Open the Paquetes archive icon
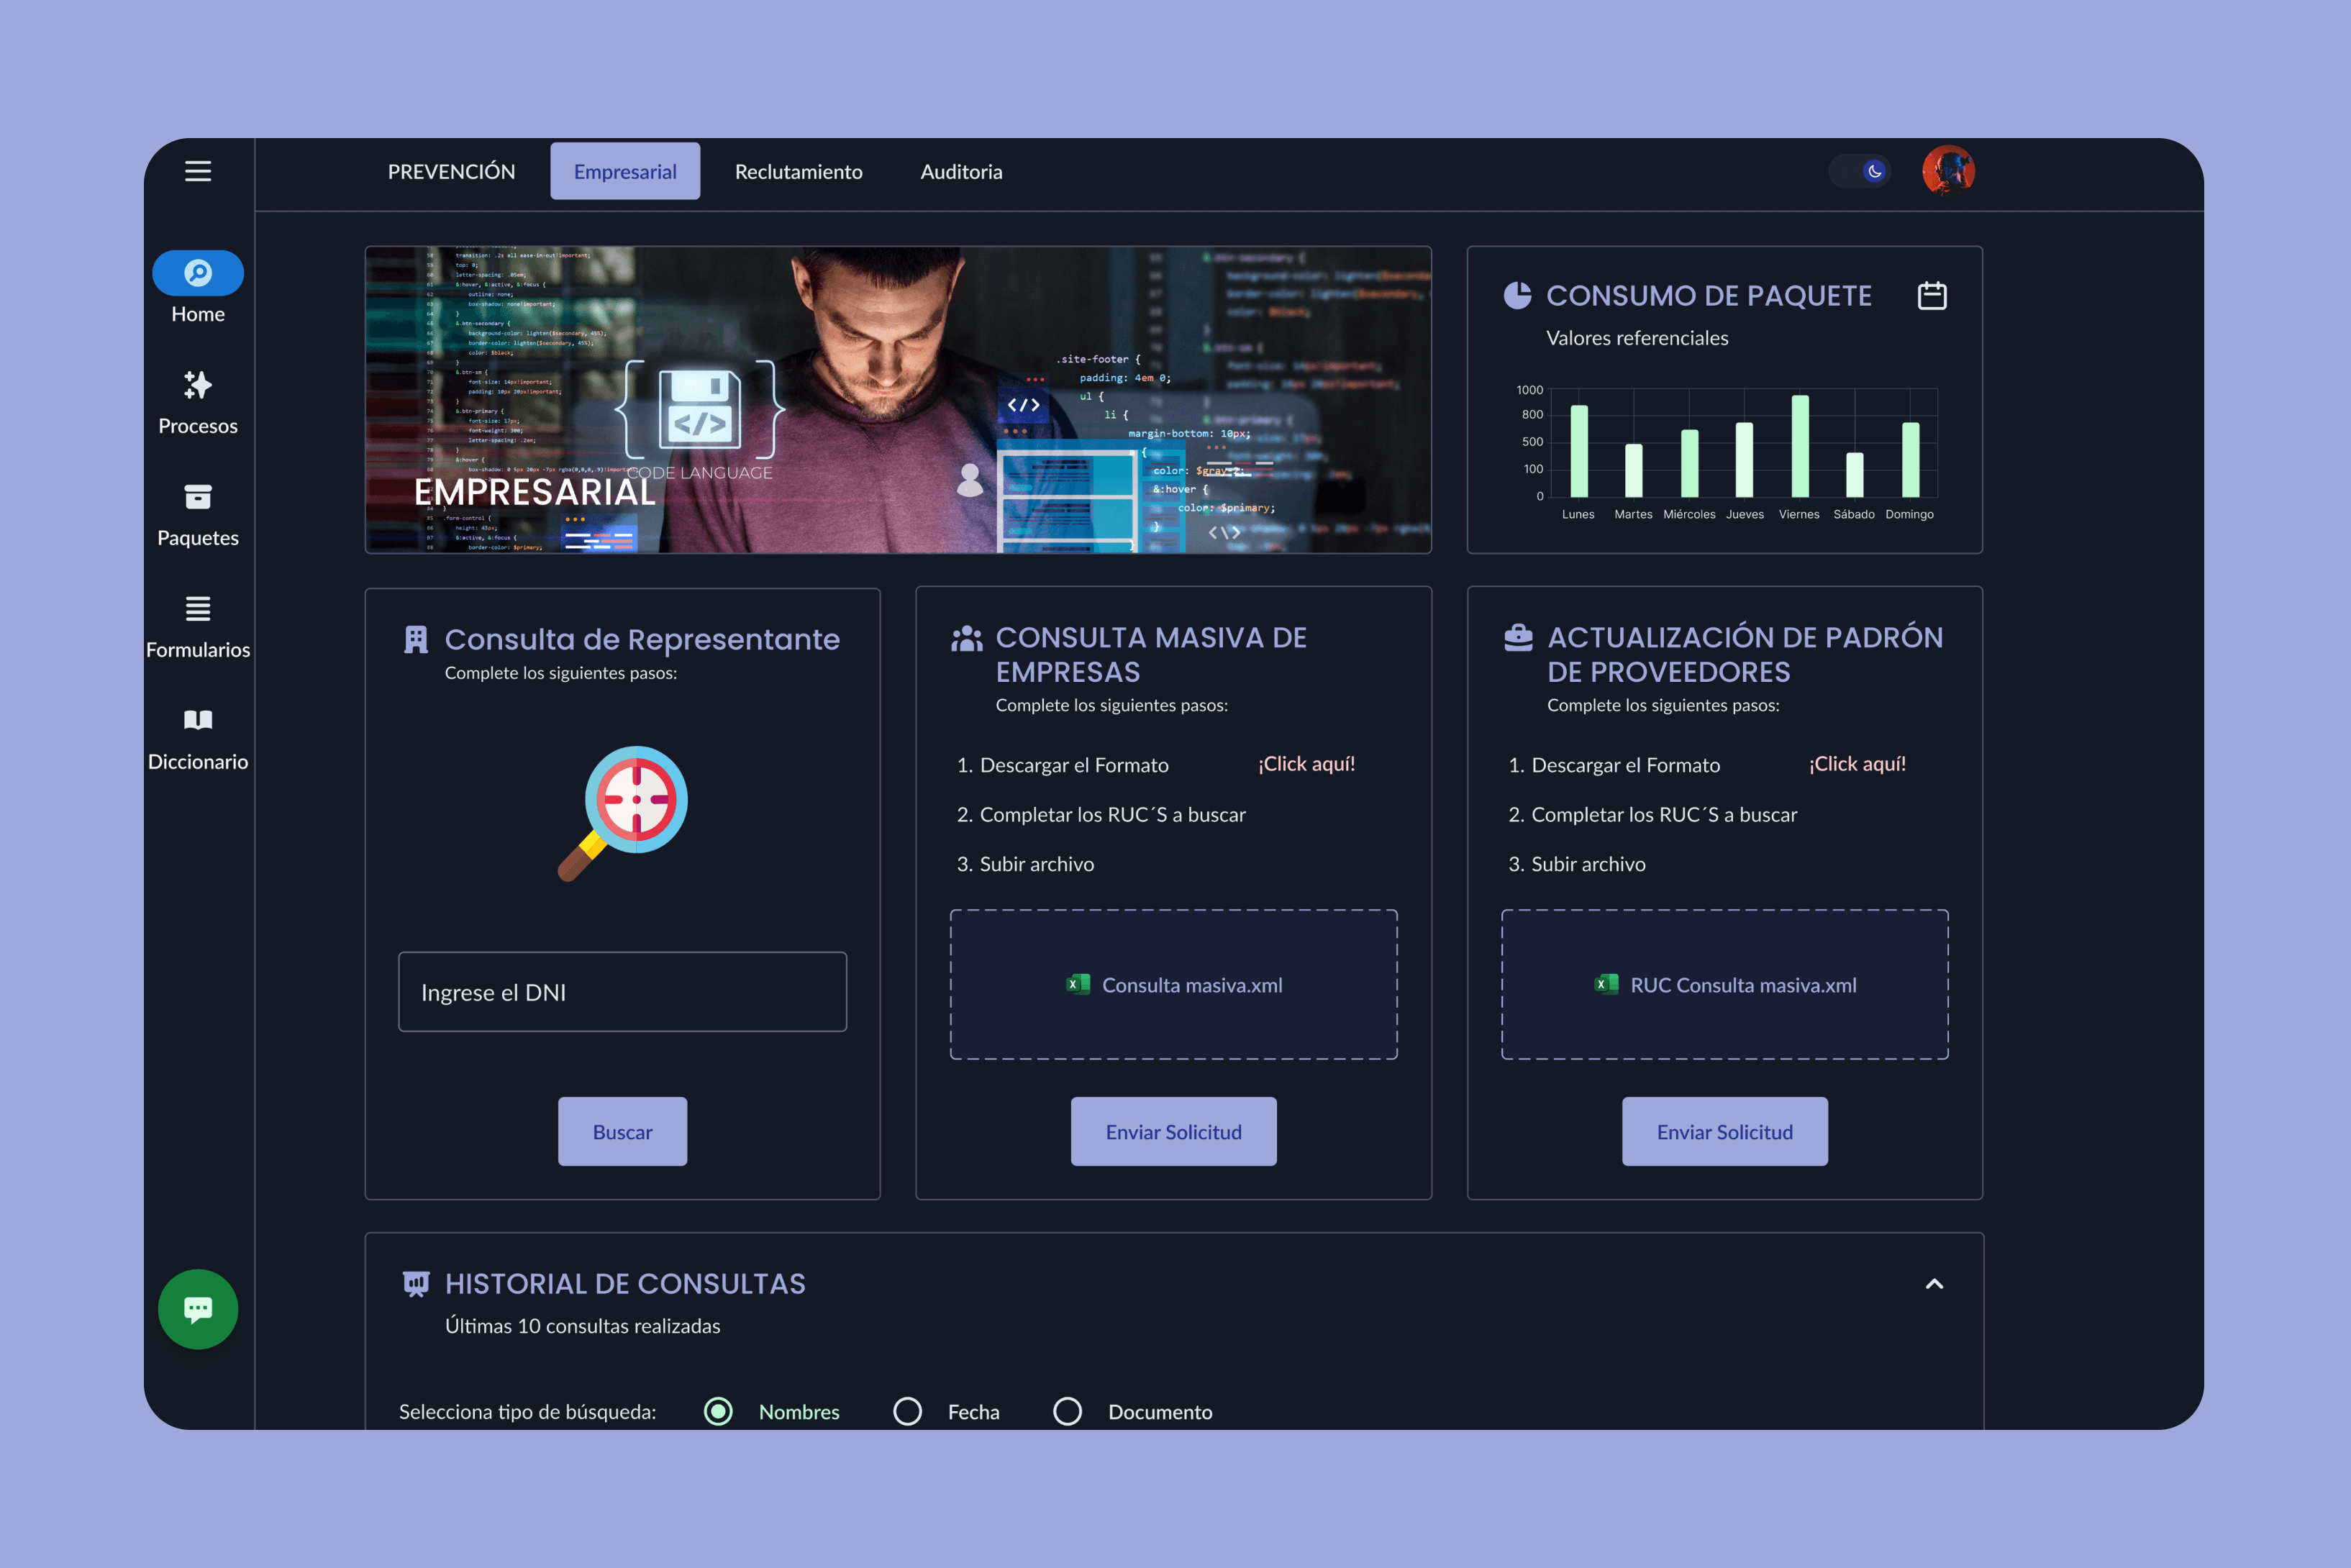 click(x=198, y=497)
